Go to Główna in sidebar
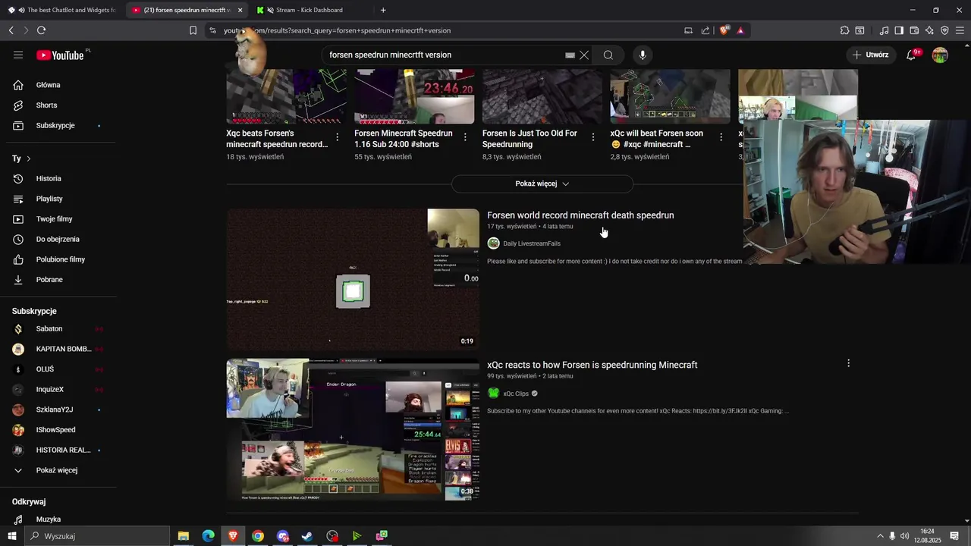 click(61, 85)
